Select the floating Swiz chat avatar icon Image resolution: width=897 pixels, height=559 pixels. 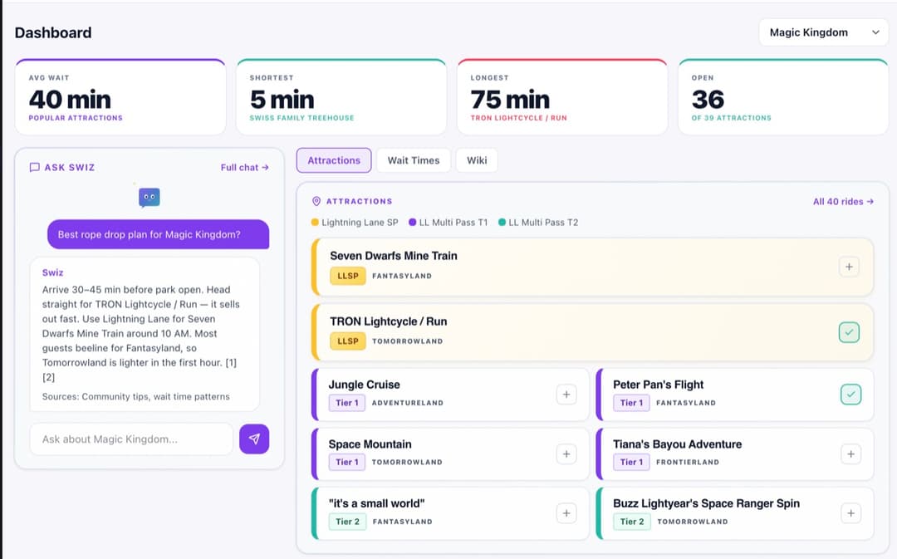click(149, 198)
